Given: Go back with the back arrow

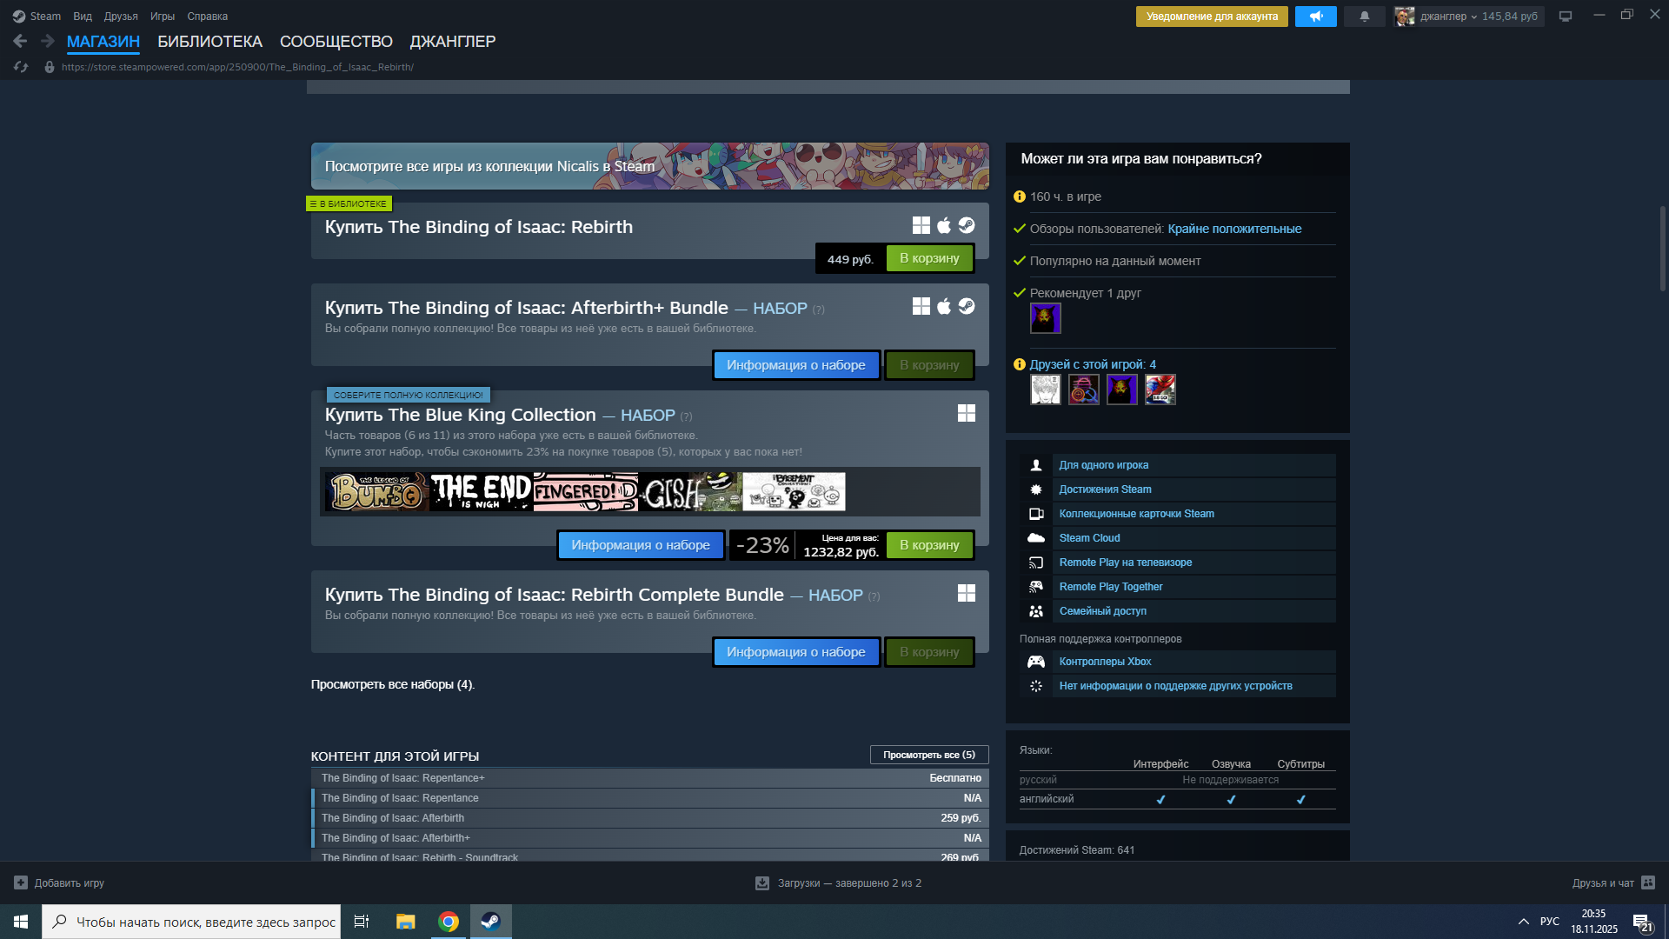Looking at the screenshot, I should click(x=20, y=41).
